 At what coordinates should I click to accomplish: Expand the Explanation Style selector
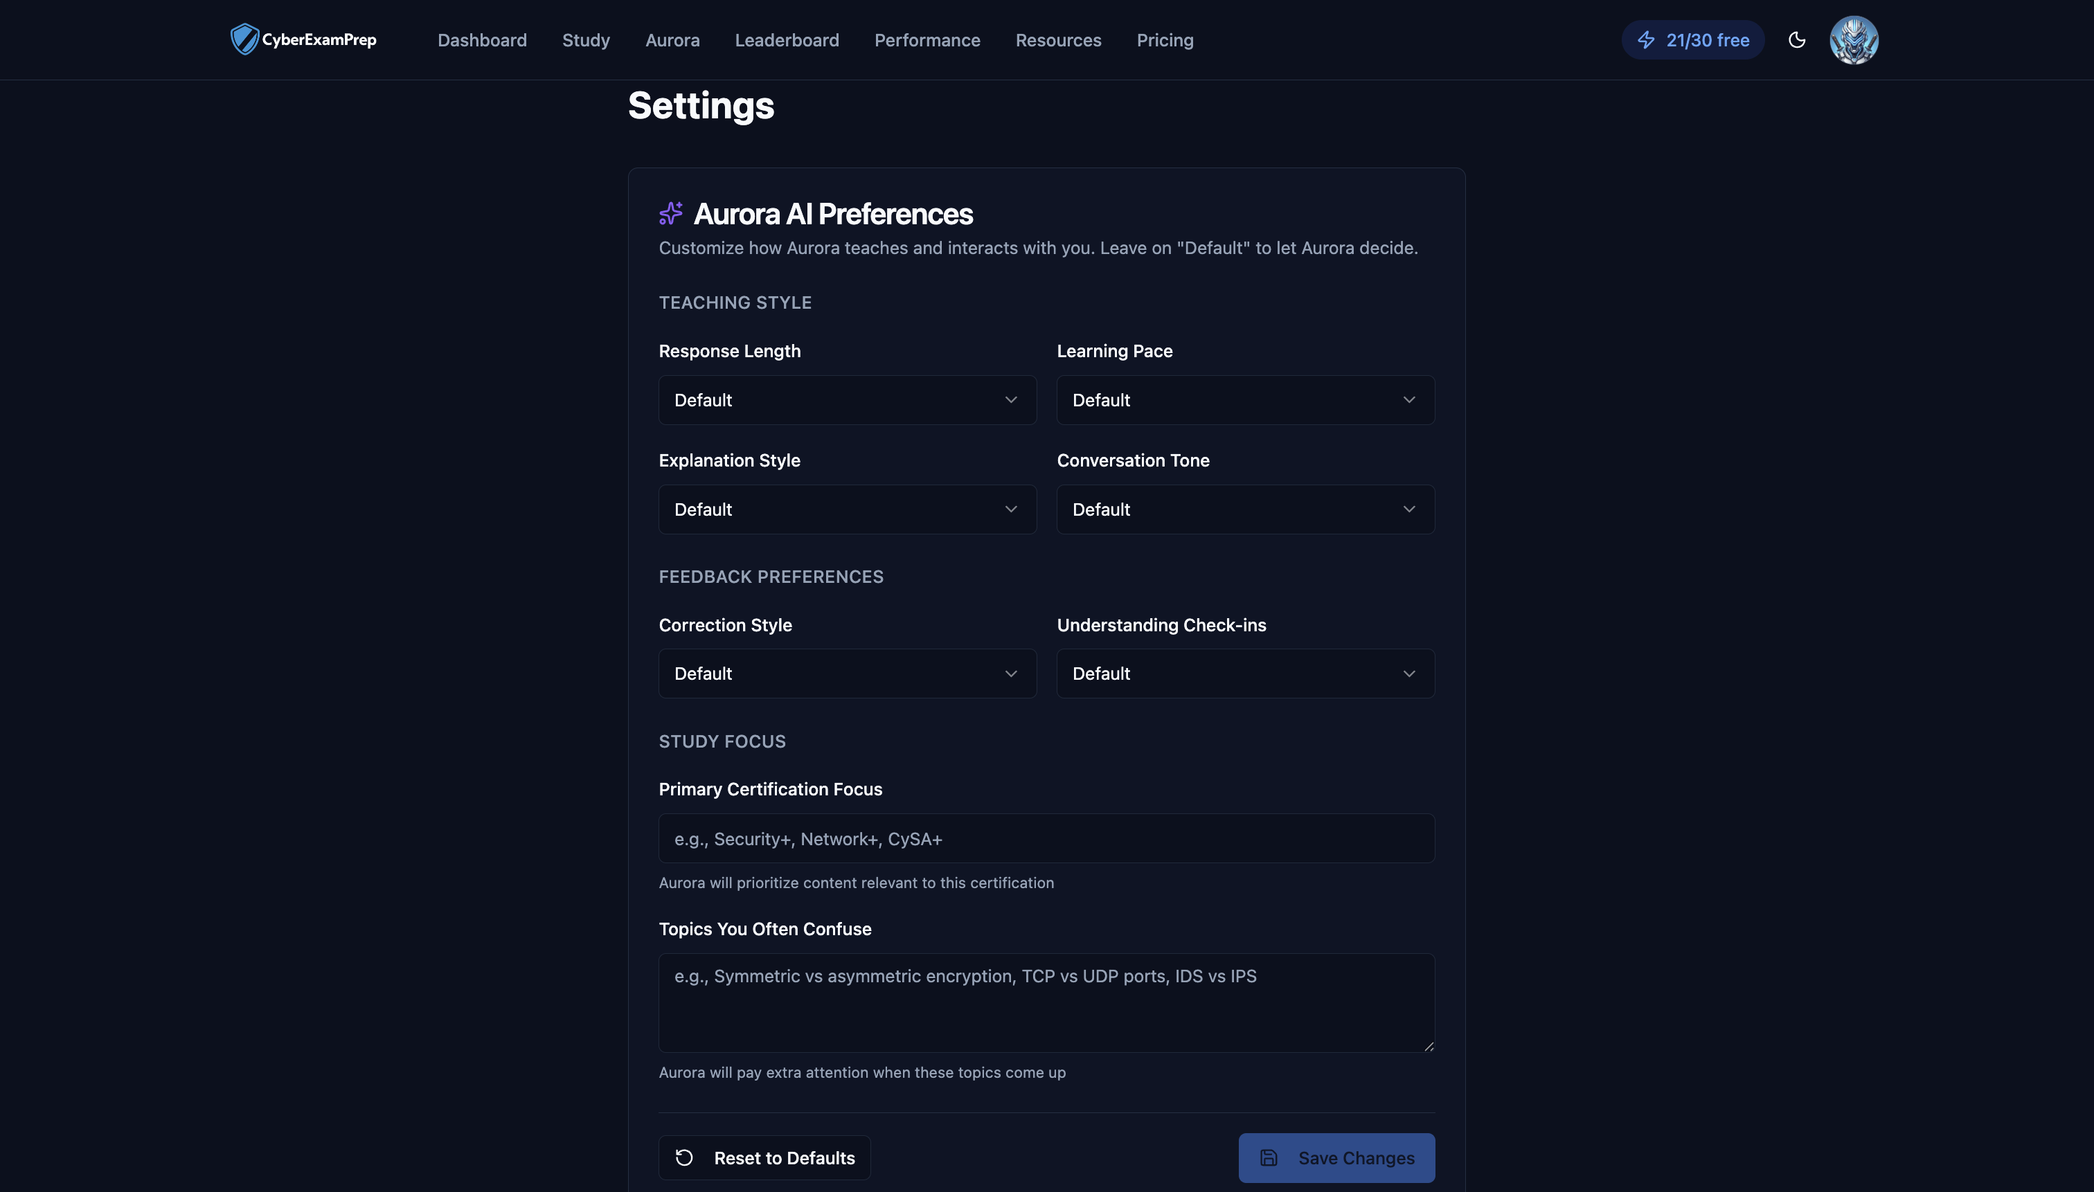pos(847,508)
